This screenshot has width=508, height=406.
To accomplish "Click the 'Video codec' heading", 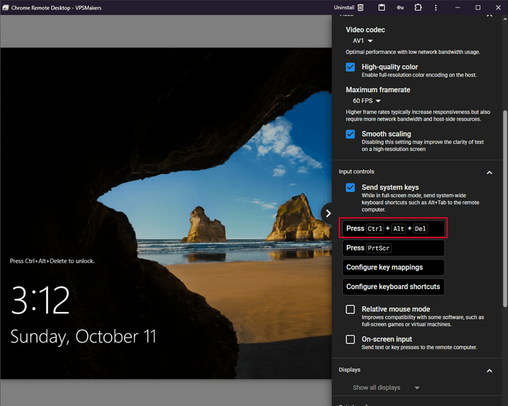I will (x=365, y=30).
